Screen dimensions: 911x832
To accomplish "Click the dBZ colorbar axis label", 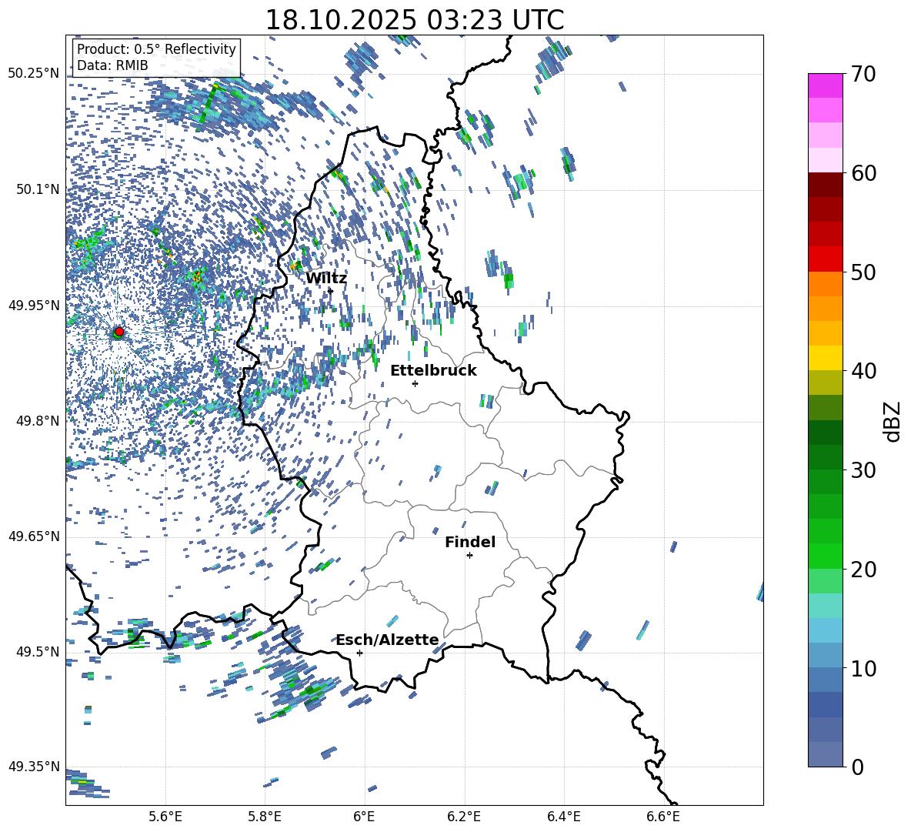I will pos(893,421).
